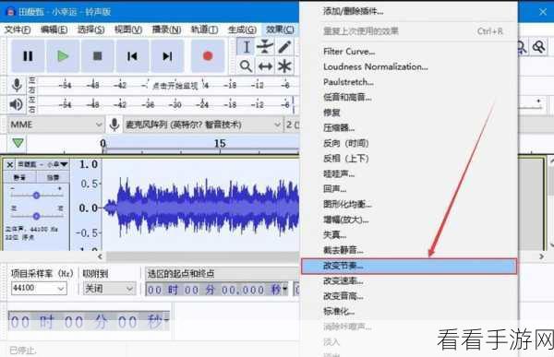Stop playback with the Stop button
Screen dimensions: 554x357
pos(98,55)
